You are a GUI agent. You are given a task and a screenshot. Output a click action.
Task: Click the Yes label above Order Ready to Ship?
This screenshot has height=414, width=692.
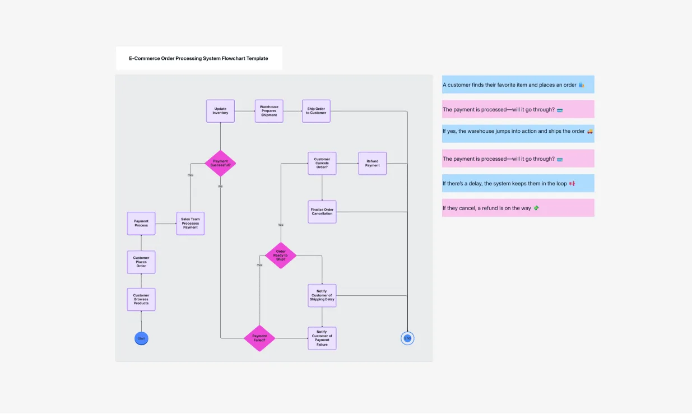pos(281,225)
